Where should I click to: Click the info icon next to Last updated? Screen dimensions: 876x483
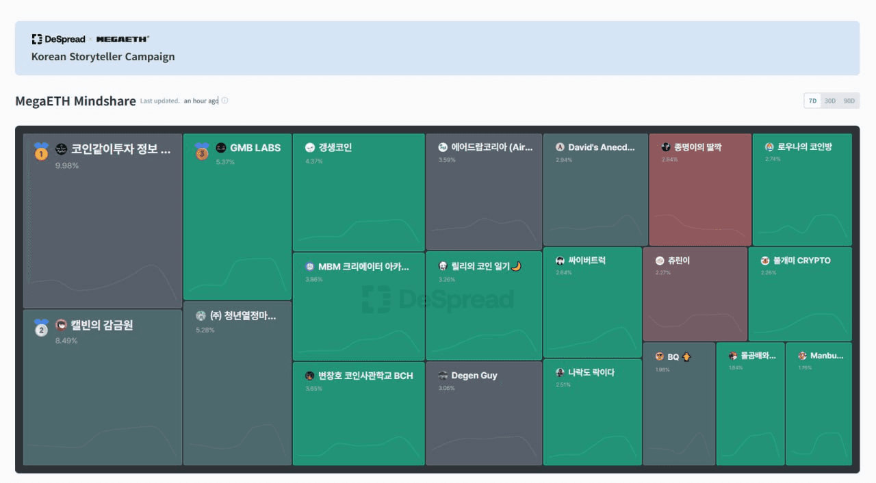click(224, 101)
